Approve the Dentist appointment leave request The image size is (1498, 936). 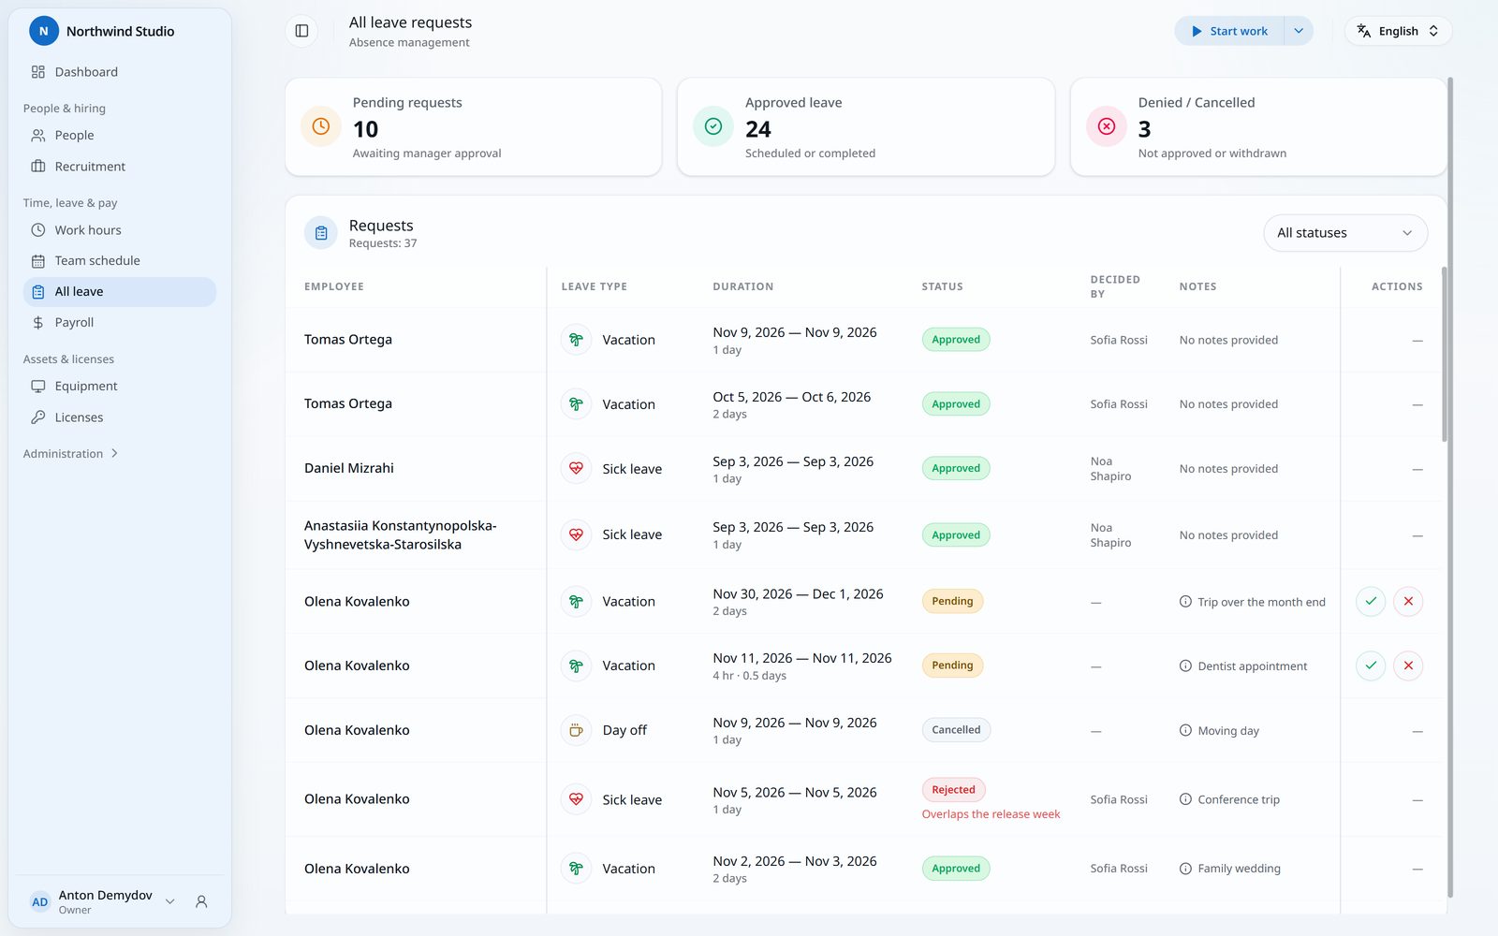point(1371,665)
